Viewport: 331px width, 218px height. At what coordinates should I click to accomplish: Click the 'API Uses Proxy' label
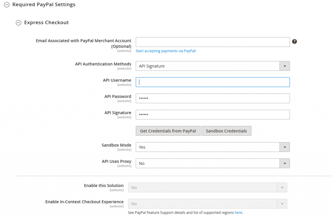click(x=116, y=161)
